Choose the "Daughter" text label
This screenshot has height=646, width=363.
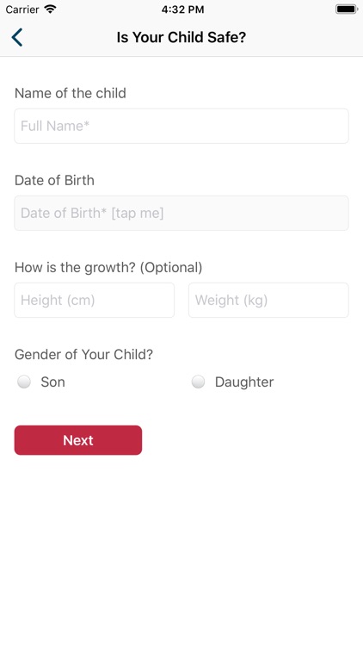(244, 382)
